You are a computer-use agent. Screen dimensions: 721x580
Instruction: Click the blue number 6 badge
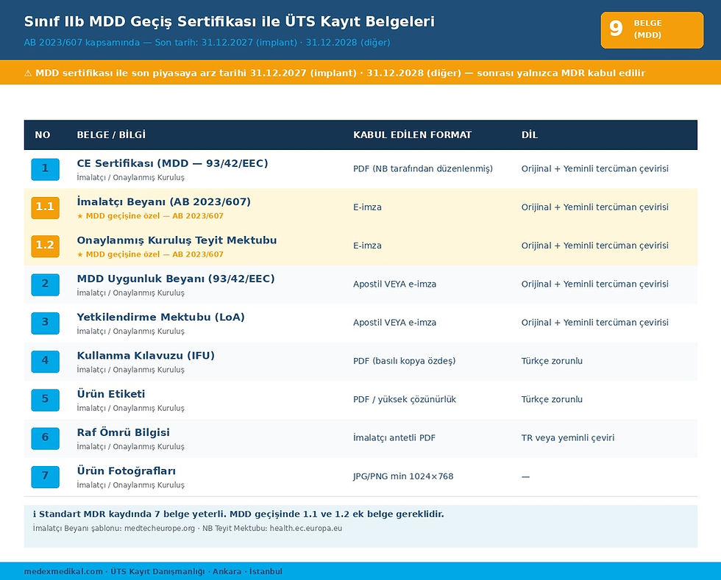pos(45,438)
